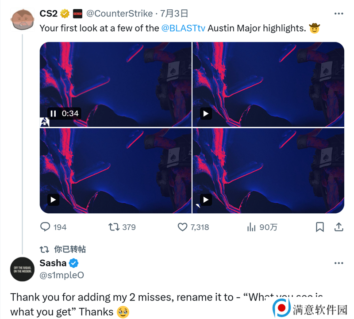Play the bottom-left video clip
Image resolution: width=354 pixels, height=319 pixels.
tap(53, 200)
